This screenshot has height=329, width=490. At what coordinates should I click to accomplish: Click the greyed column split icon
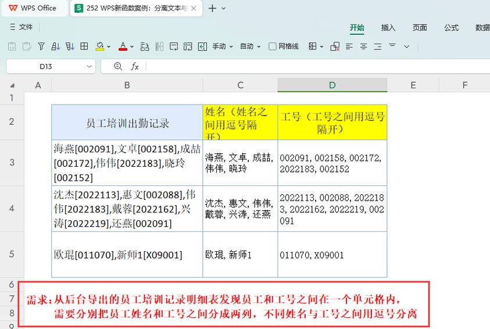159,47
